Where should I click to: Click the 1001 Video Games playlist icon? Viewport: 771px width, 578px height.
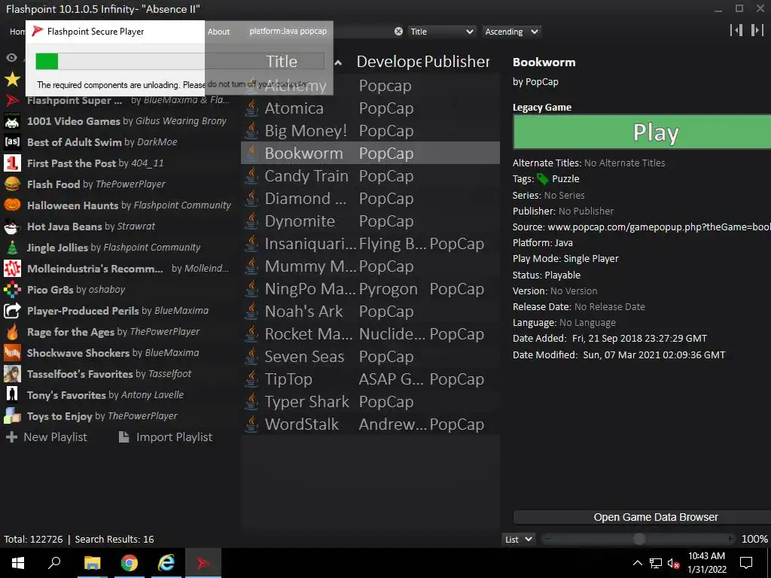12,121
